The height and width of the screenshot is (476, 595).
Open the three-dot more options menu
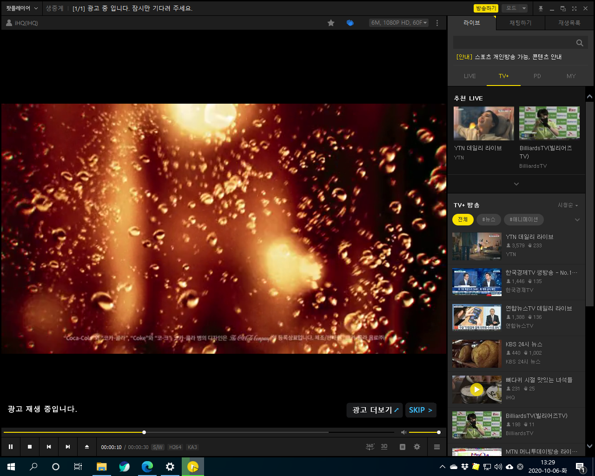pyautogui.click(x=437, y=23)
